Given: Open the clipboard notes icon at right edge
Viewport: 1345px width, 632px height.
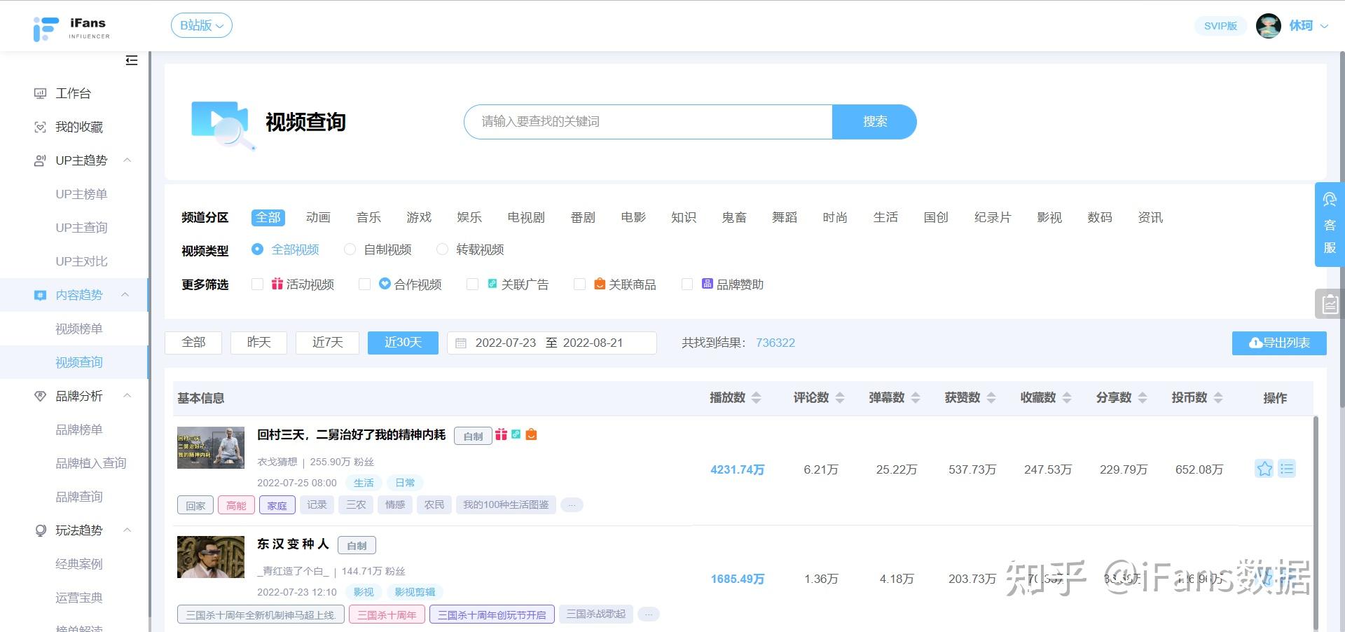Looking at the screenshot, I should tap(1330, 304).
